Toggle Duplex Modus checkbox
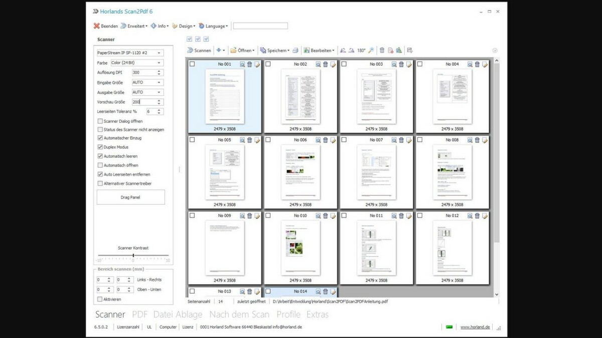 coord(100,147)
